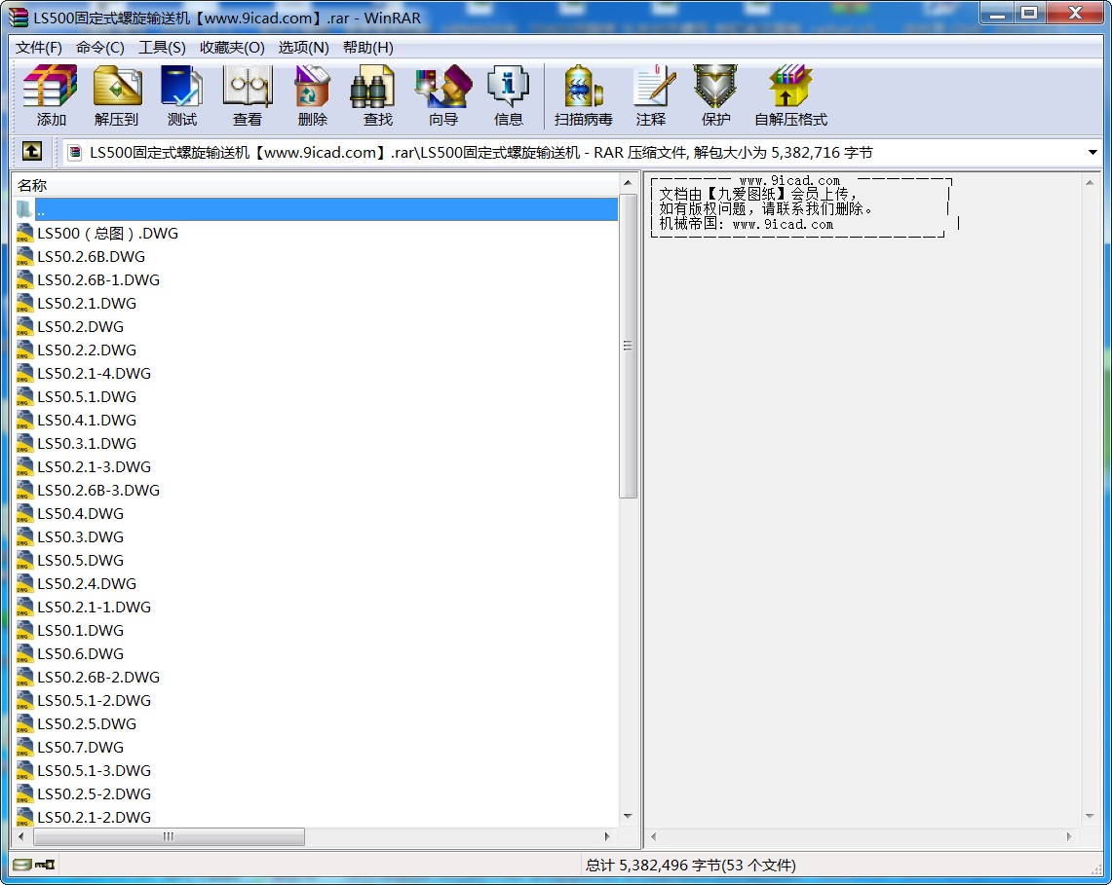Click the status bar total size text
1112x885 pixels.
[691, 866]
